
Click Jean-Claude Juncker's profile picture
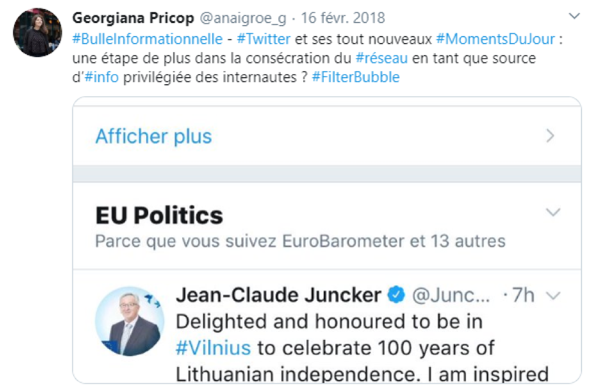[130, 321]
